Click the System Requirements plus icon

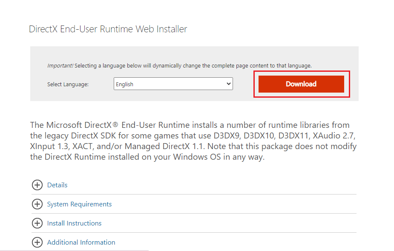(x=37, y=204)
